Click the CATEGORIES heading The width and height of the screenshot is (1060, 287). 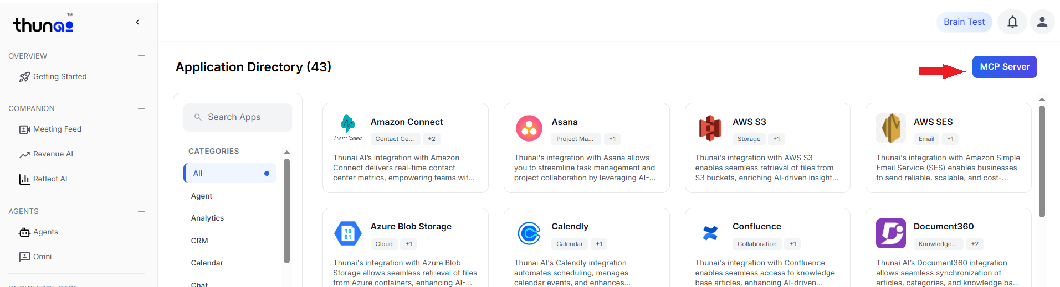click(214, 152)
